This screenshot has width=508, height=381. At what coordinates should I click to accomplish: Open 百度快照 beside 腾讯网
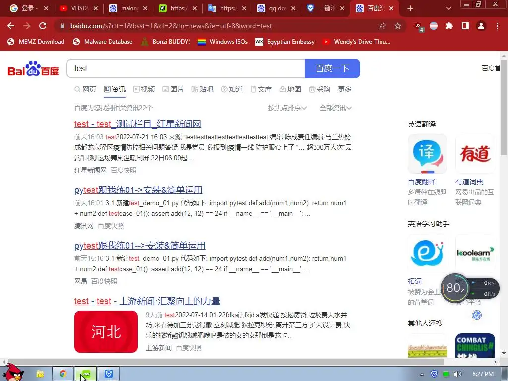tap(111, 226)
